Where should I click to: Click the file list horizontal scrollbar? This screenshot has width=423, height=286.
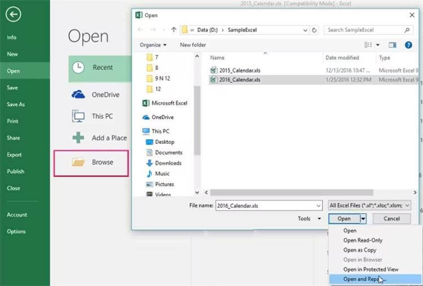(292, 193)
